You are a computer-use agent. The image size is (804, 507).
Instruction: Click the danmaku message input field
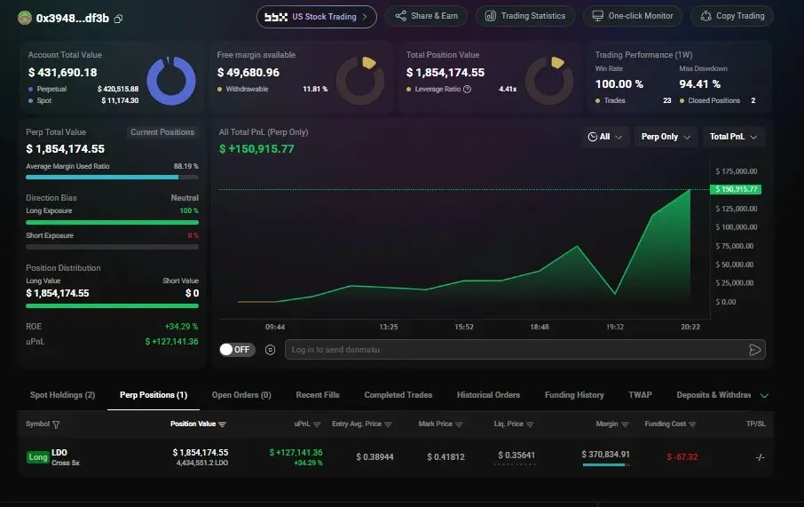coord(515,350)
